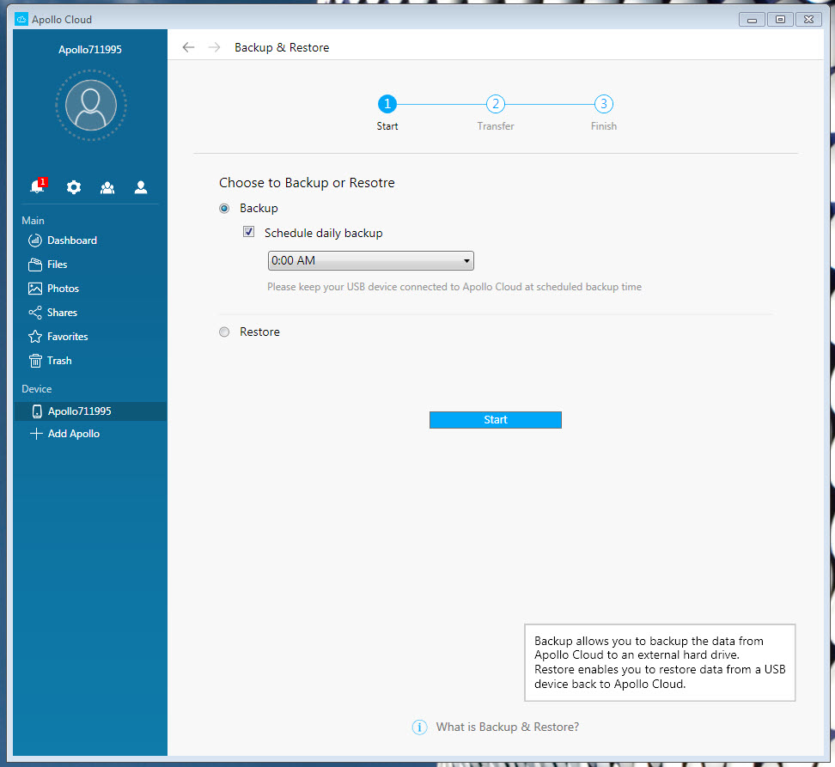Click Apollo Cloud logo in title bar

(x=21, y=20)
